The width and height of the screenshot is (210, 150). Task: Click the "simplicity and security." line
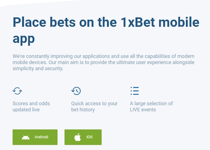pos(38,68)
